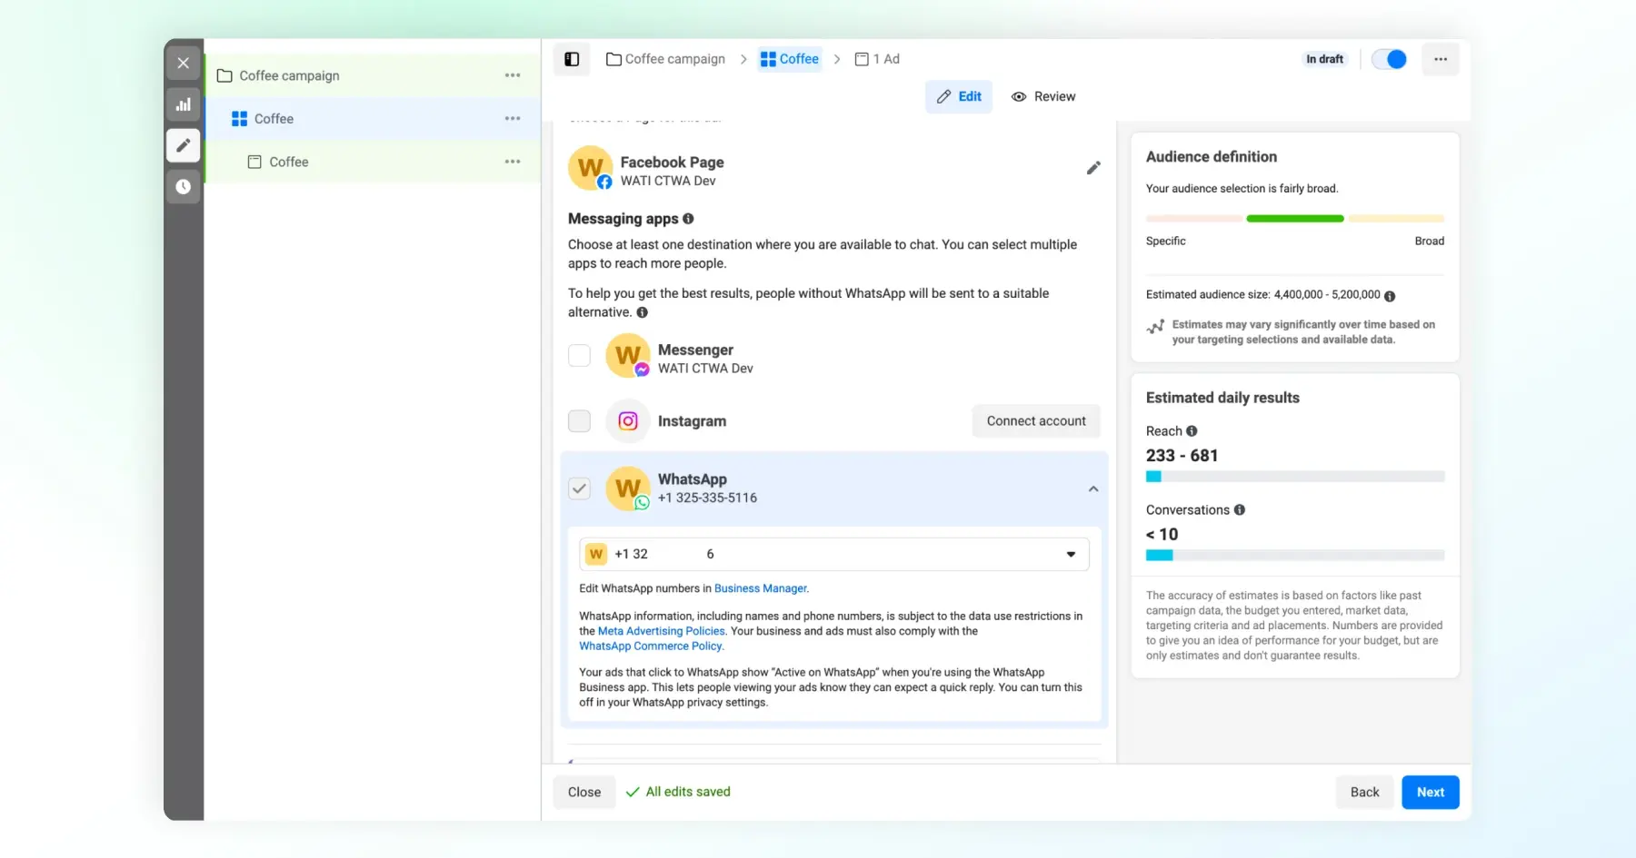Collapse the WhatsApp section chevron
The width and height of the screenshot is (1636, 858).
1093,488
